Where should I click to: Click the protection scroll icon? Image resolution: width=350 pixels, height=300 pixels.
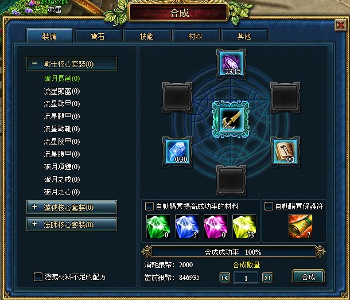click(300, 227)
